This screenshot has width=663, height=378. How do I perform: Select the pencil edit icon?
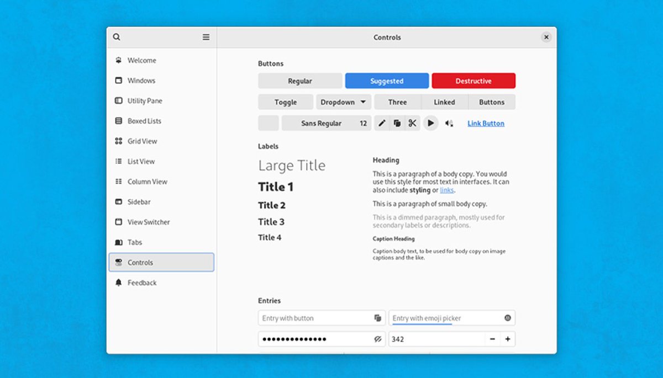(x=382, y=123)
